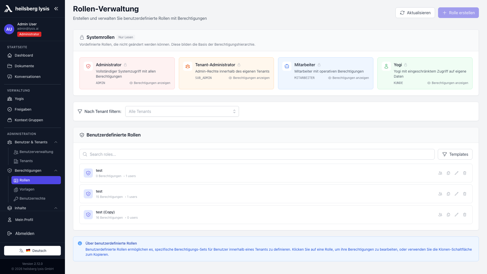Click the Yogi person icon
This screenshot has width=487, height=274.
pyautogui.click(x=386, y=66)
